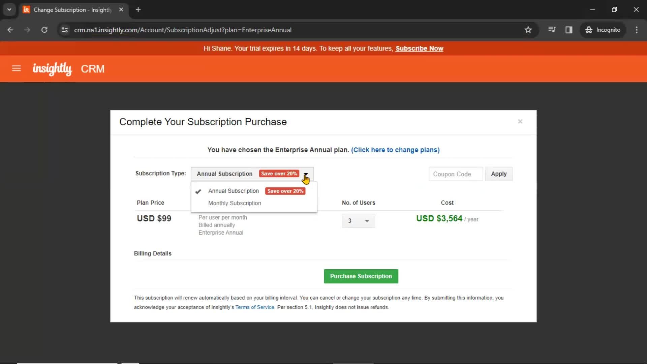Click Apply coupon code button
The width and height of the screenshot is (647, 364).
499,174
